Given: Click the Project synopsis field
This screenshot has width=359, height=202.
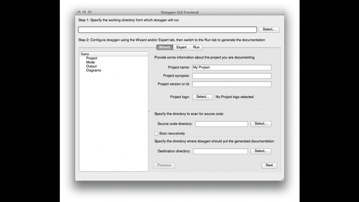Looking at the screenshot, I should click(x=232, y=76).
